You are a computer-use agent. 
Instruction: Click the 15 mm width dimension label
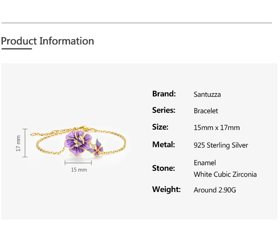(x=79, y=170)
